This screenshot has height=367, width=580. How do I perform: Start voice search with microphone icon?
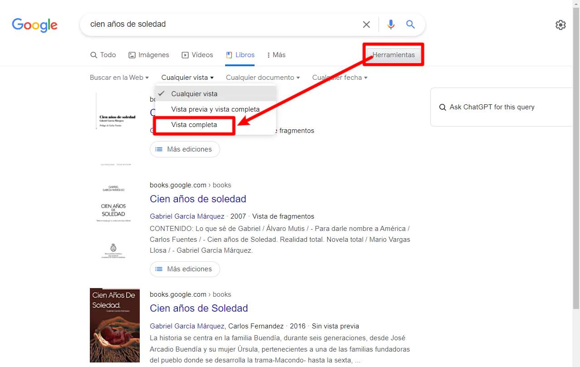391,24
